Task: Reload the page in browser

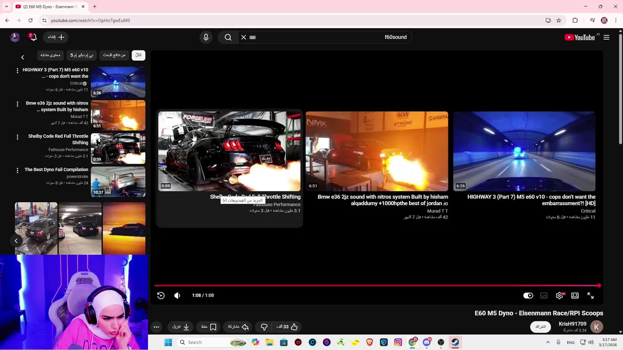Action: point(30,20)
